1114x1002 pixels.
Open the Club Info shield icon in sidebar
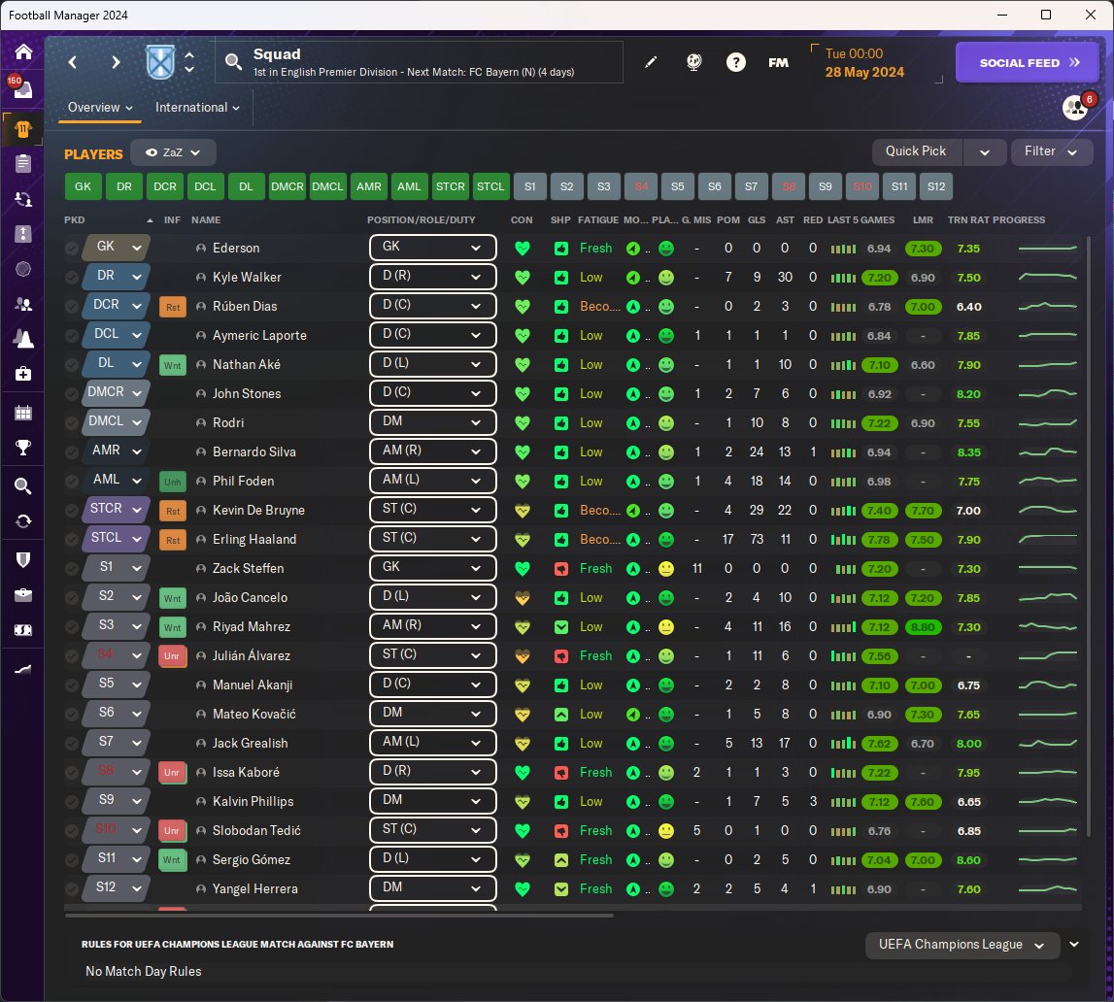[22, 560]
